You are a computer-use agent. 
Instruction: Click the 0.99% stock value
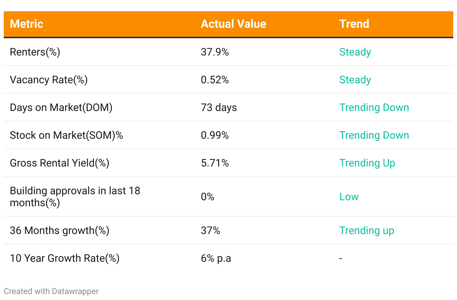click(215, 135)
